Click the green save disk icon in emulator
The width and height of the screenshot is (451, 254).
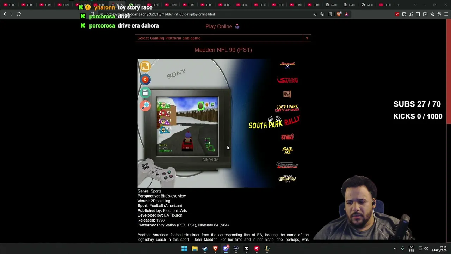click(x=145, y=92)
